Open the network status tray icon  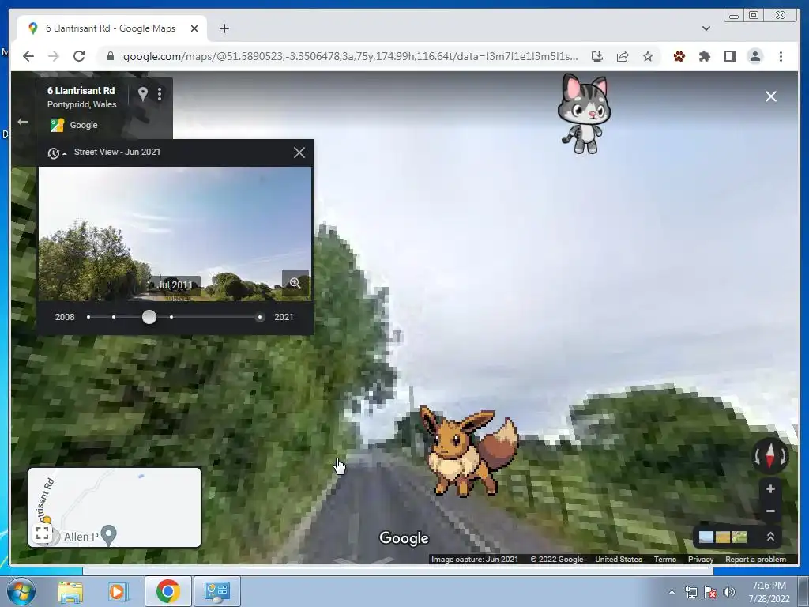[x=690, y=593]
